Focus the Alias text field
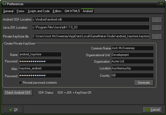This screenshot has width=166, height=115. (40, 68)
